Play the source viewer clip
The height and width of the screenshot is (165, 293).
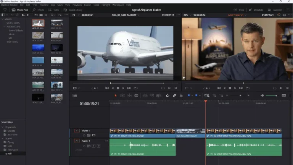click(123, 88)
